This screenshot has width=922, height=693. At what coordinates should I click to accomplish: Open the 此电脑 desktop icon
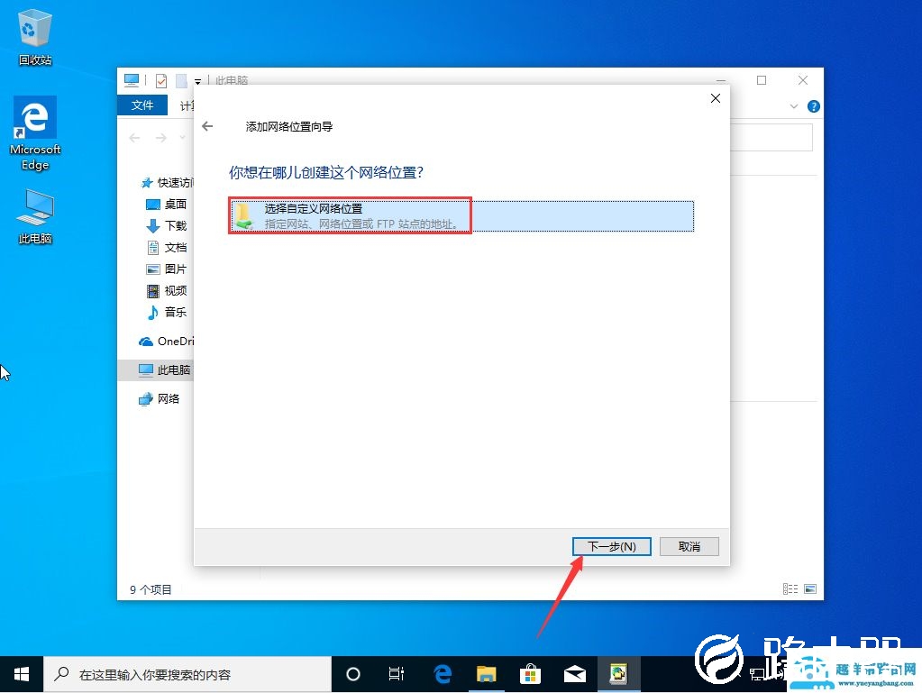pos(35,216)
